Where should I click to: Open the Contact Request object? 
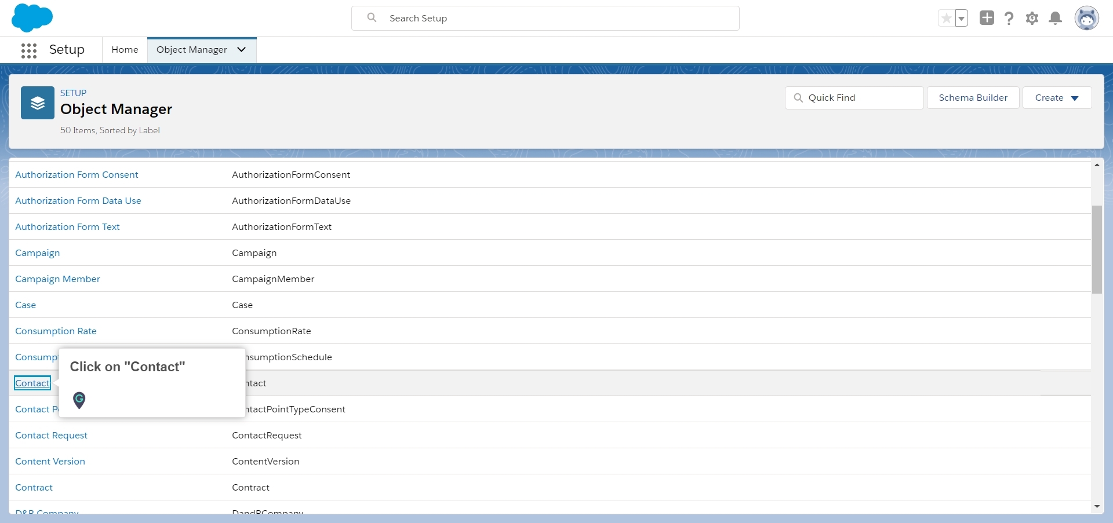(x=51, y=436)
